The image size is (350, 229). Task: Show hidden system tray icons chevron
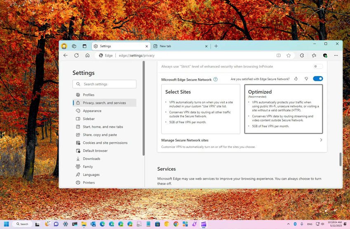288,224
